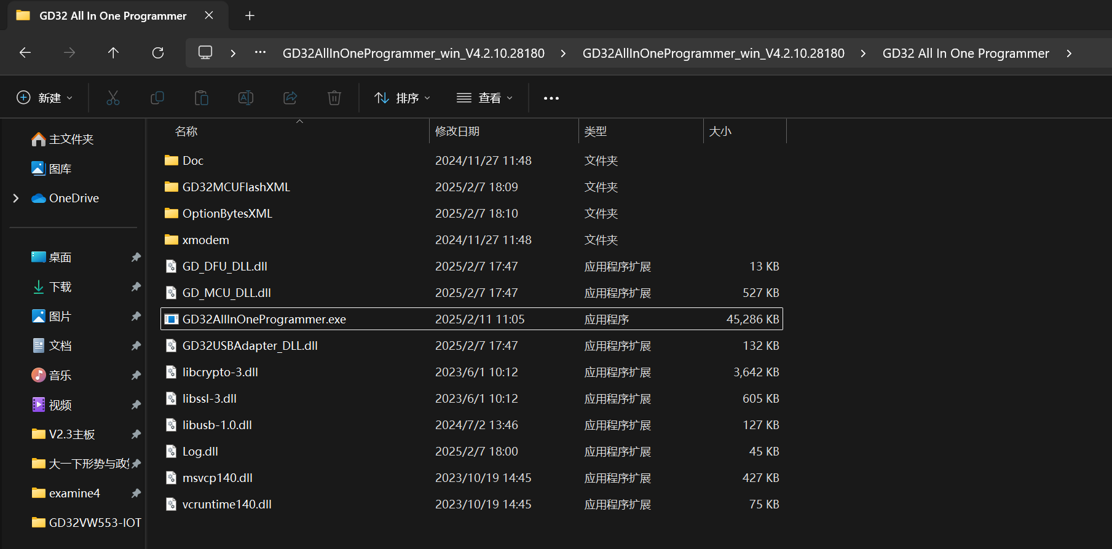Click second GD32AllInOneProgrammer_win_V4.2.10.28180 breadcrumb

click(x=714, y=53)
